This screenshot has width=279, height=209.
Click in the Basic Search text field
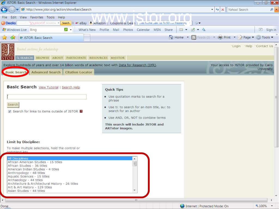point(47,97)
